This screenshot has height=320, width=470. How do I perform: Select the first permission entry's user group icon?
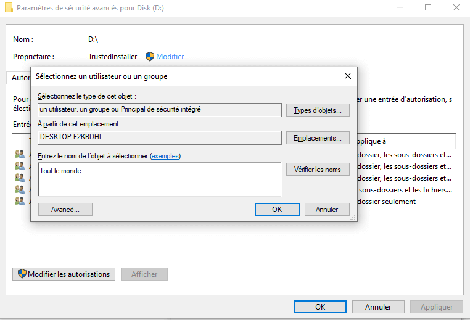[20, 154]
